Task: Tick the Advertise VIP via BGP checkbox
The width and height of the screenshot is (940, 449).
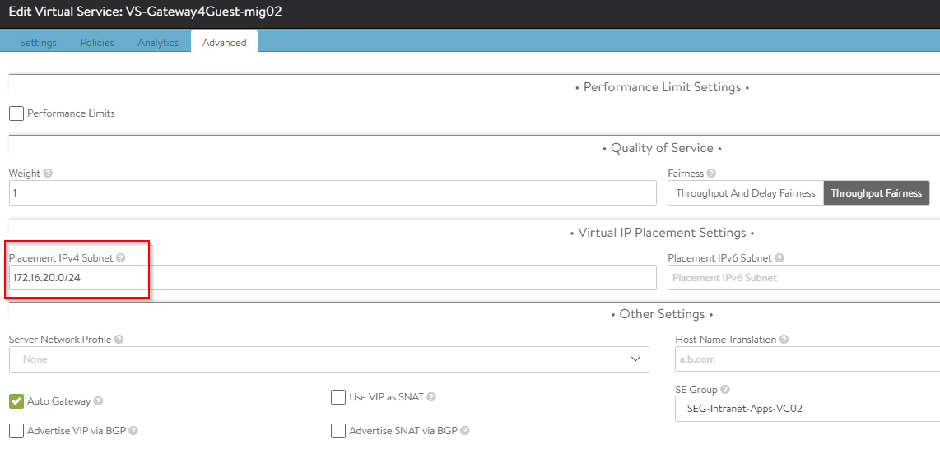Action: tap(16, 430)
